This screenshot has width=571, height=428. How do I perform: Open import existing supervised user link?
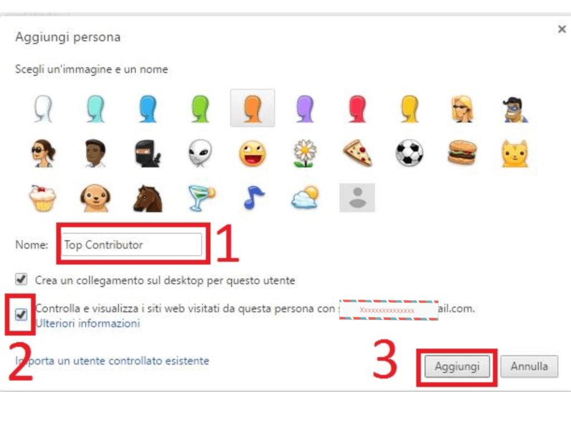point(112,361)
